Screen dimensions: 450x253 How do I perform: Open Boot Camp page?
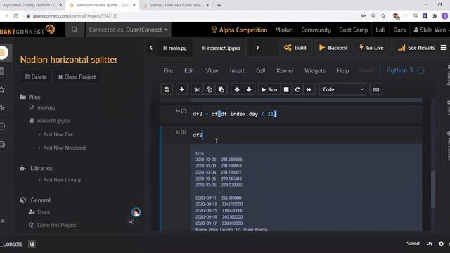click(x=353, y=30)
